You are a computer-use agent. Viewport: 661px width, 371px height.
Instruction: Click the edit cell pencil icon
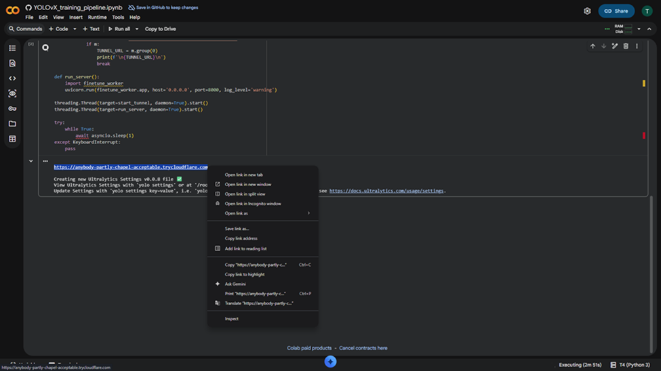[x=615, y=46]
